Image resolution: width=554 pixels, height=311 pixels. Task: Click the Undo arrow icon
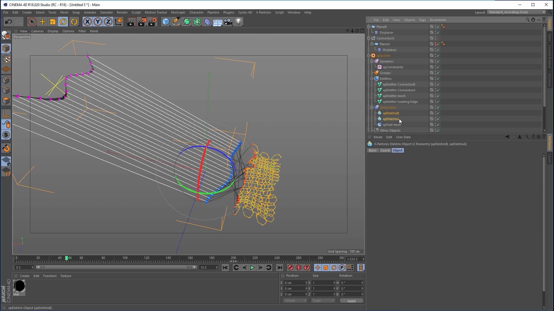[8, 22]
